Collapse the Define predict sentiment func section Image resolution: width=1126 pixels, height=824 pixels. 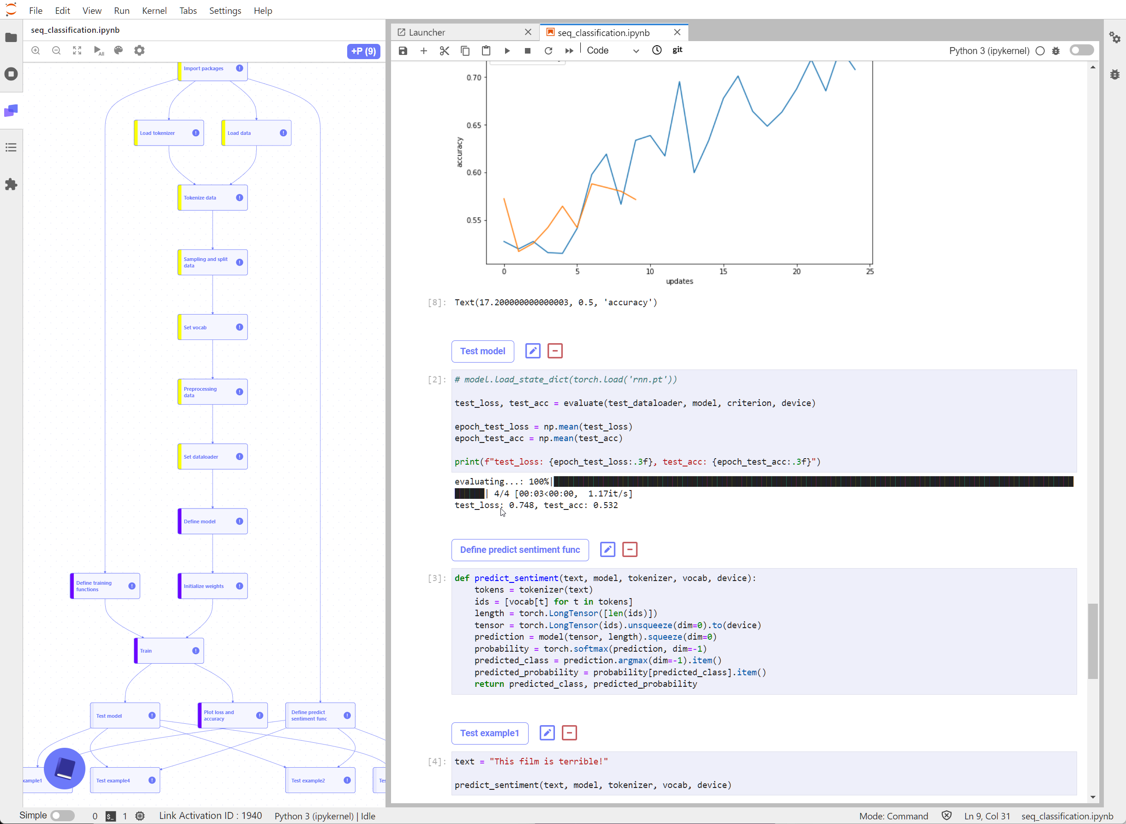pos(630,550)
